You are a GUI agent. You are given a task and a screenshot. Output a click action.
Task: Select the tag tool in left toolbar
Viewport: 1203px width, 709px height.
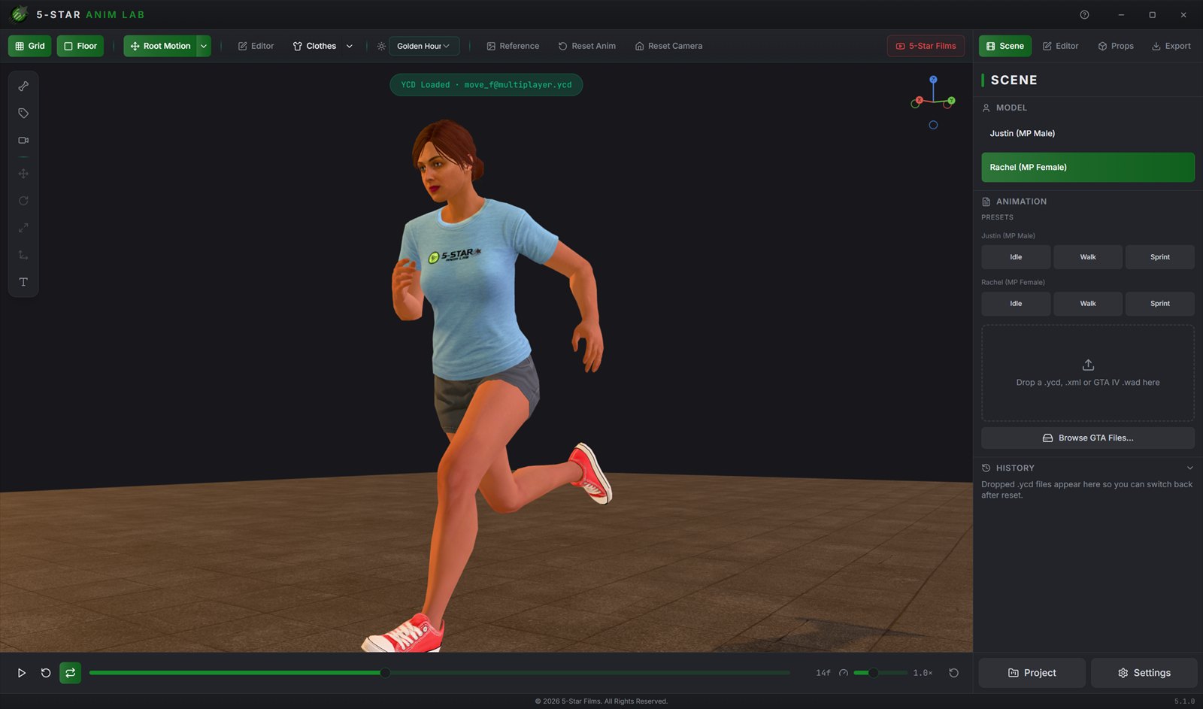click(23, 114)
